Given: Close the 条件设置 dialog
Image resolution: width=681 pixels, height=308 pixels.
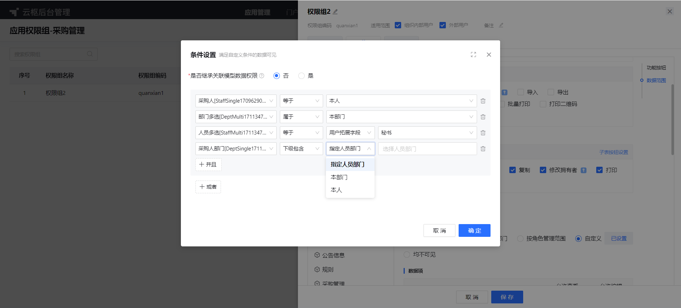Looking at the screenshot, I should point(489,55).
